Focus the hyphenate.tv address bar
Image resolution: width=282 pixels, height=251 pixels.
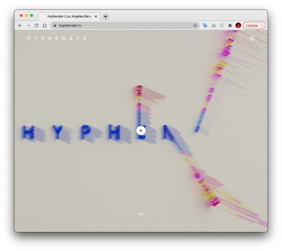125,25
